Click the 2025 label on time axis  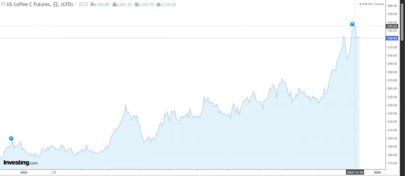(x=377, y=172)
